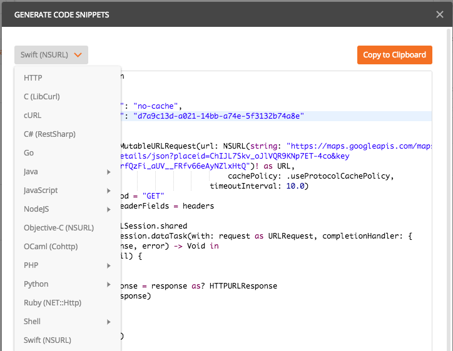Expand the NodeJS submenu arrow
453x351 pixels.
109,209
